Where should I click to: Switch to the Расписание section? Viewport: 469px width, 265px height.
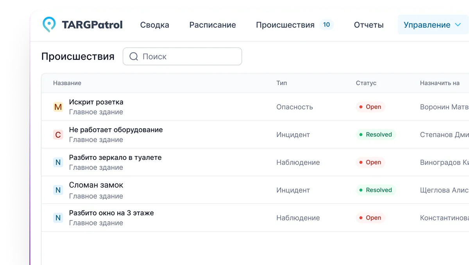click(x=213, y=25)
